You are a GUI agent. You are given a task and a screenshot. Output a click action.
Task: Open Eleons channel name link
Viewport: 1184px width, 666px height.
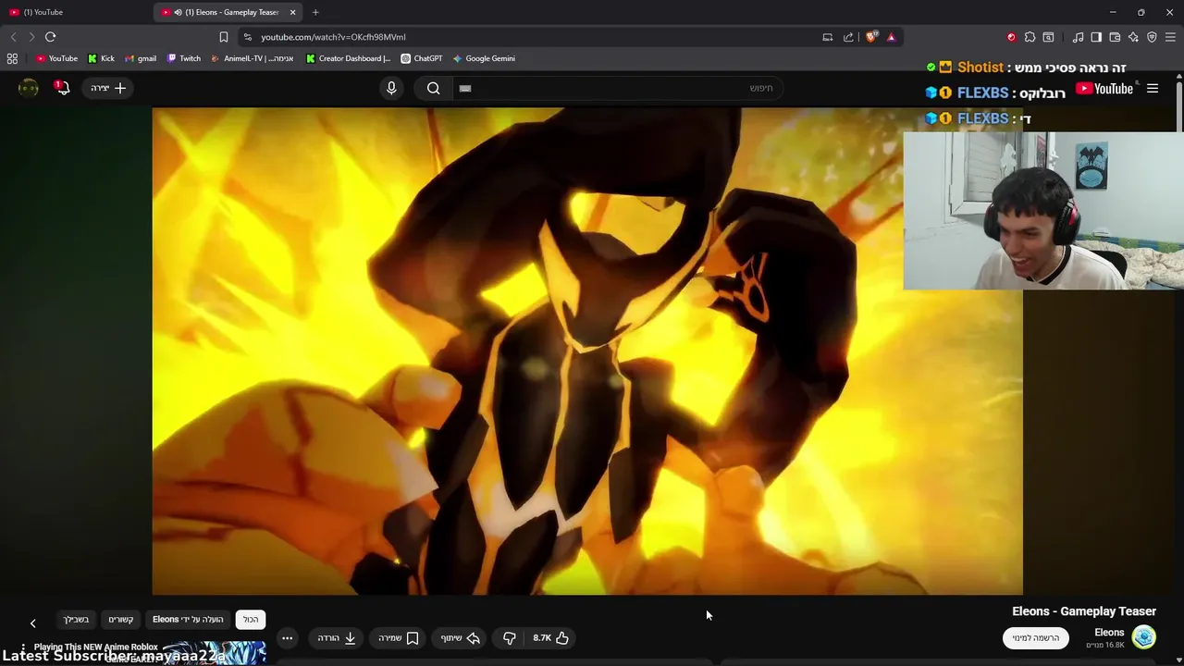pyautogui.click(x=1109, y=633)
